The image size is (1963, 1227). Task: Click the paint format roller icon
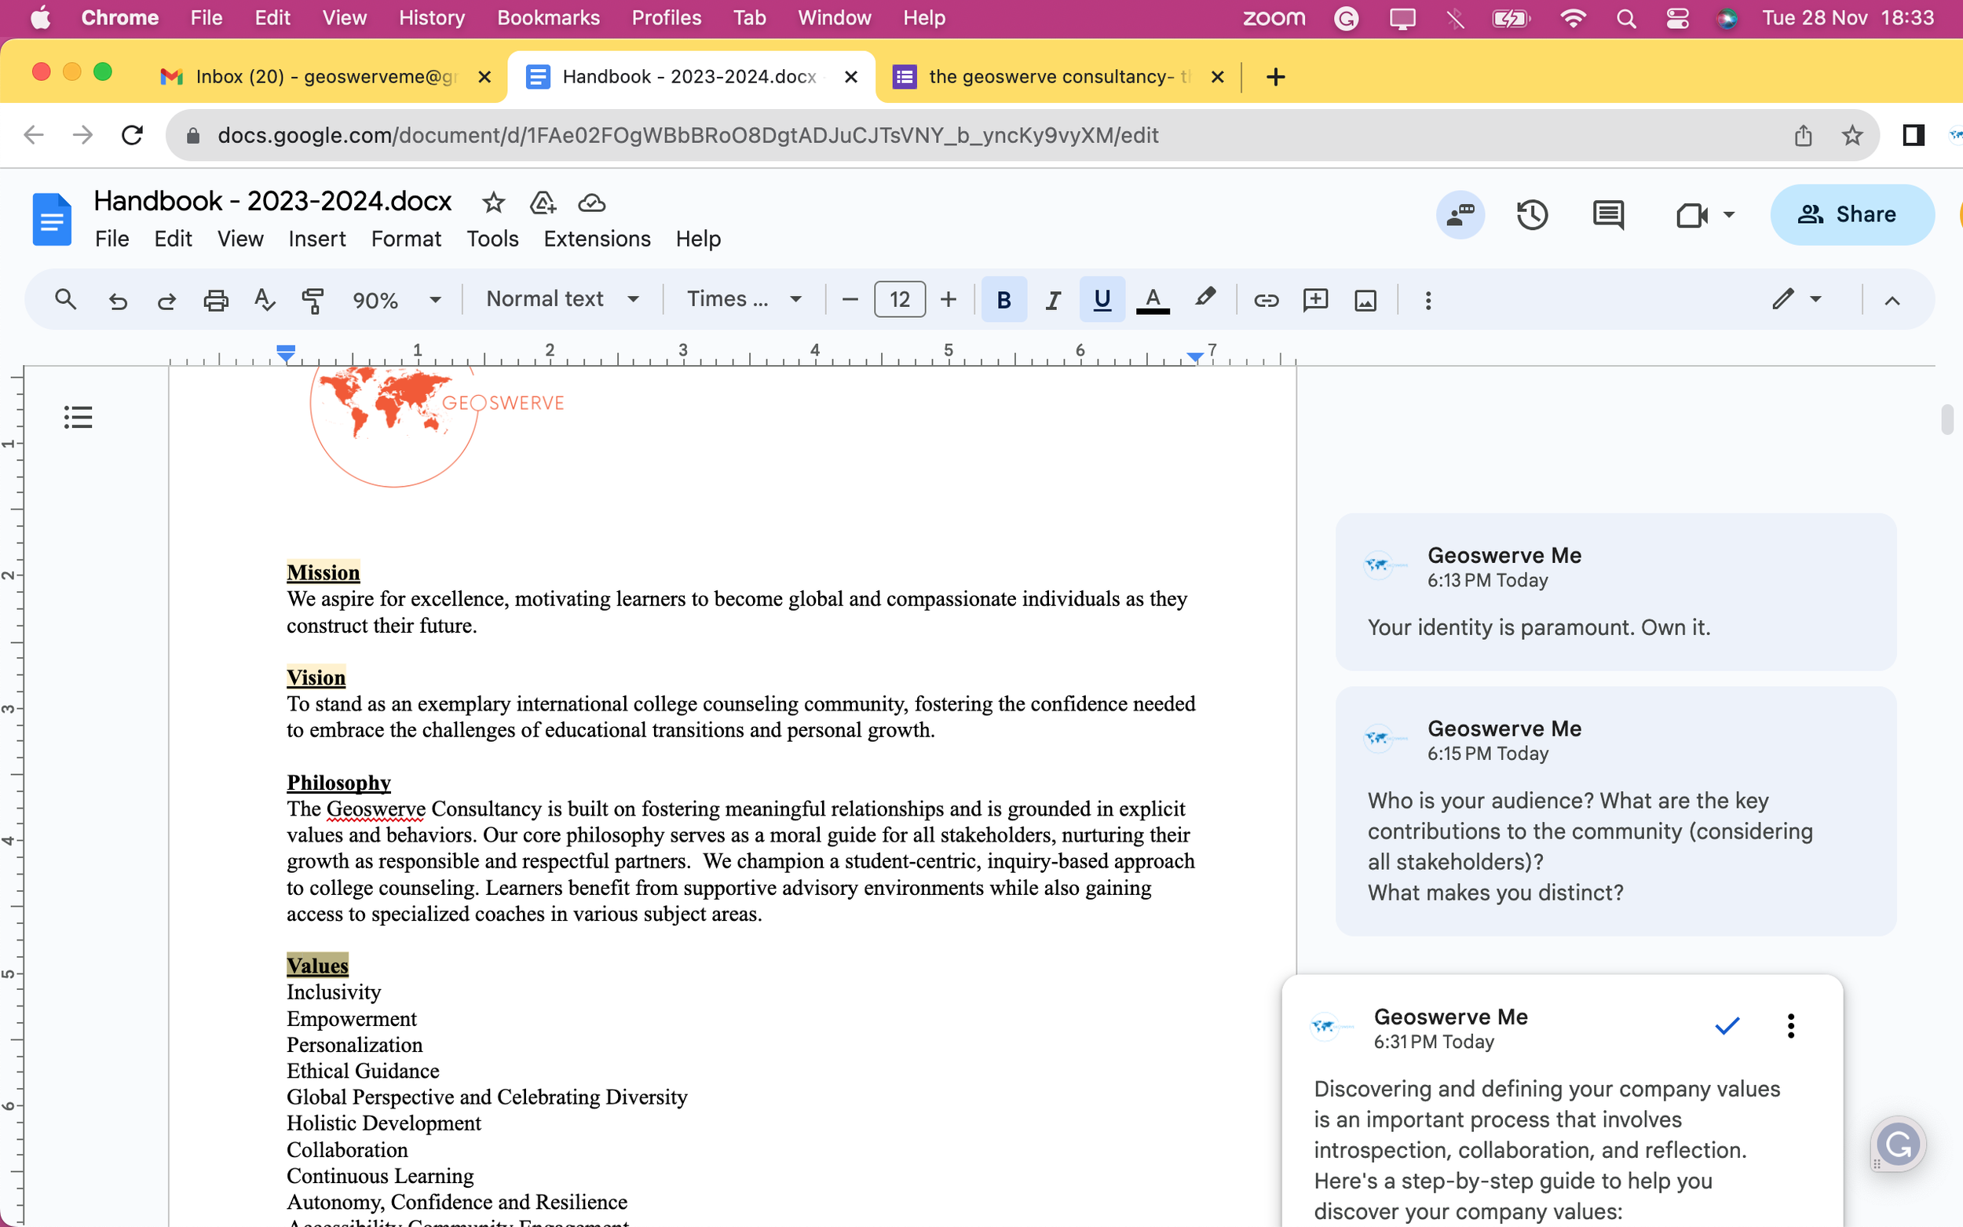click(313, 300)
